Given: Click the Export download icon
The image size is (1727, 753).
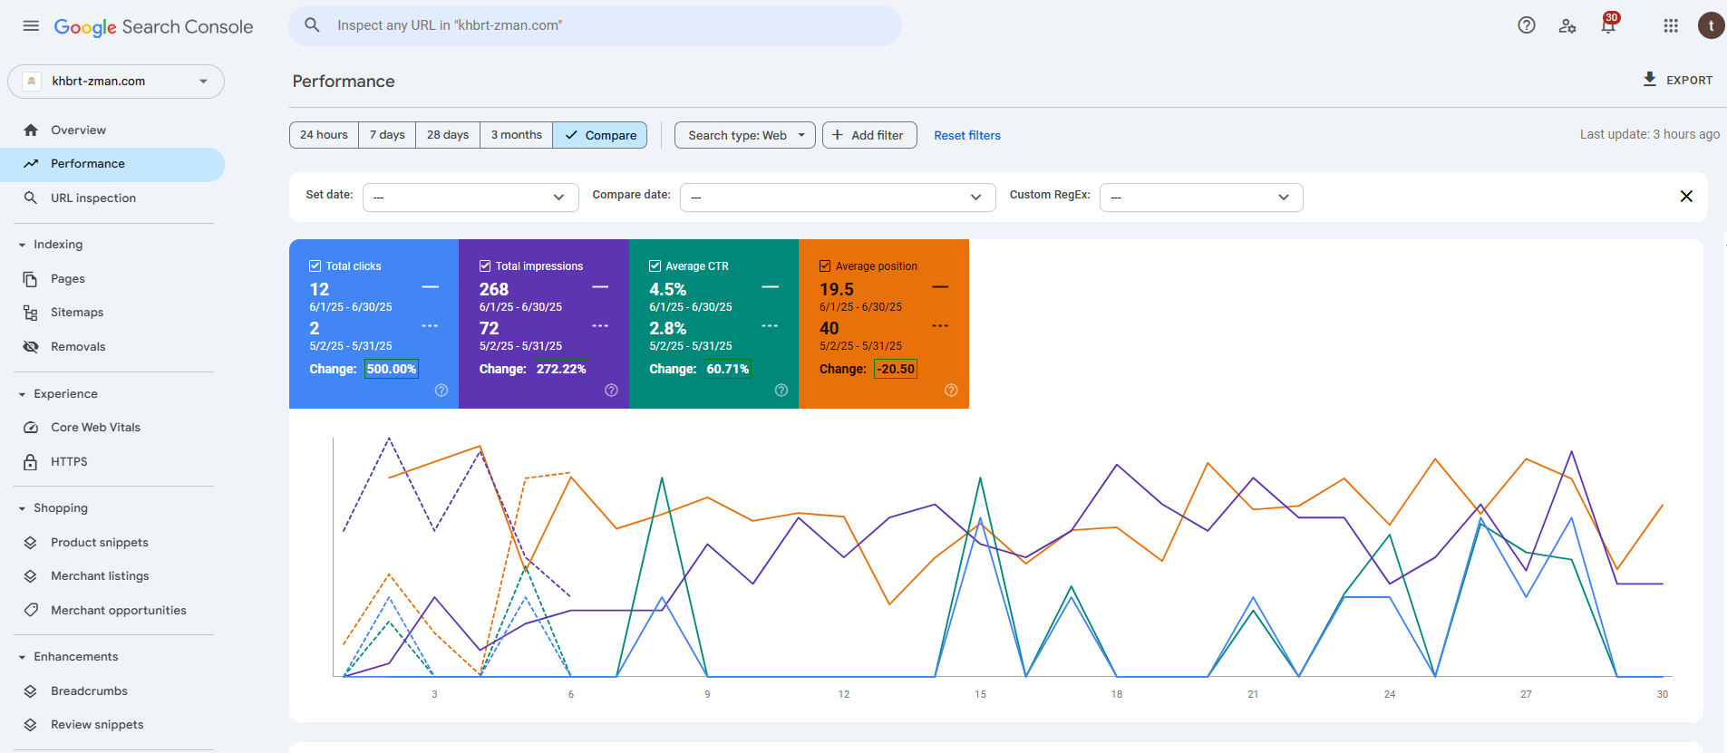Looking at the screenshot, I should point(1650,80).
